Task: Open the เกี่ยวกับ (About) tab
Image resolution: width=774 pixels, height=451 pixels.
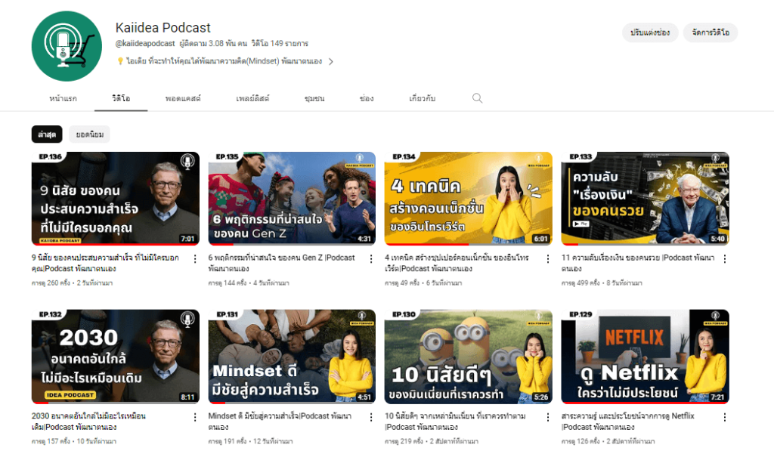Action: [x=422, y=99]
